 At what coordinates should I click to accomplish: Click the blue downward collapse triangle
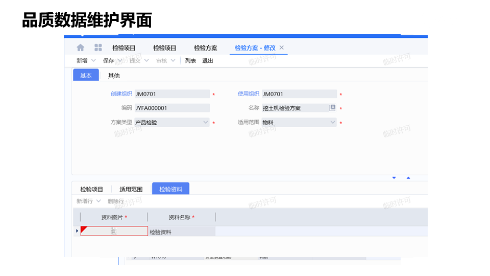tap(394, 178)
